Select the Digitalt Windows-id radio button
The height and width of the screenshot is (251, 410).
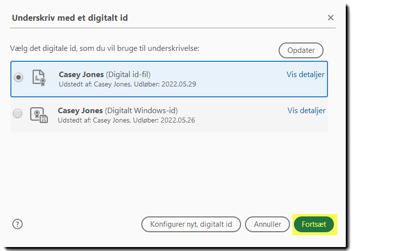[x=18, y=114]
